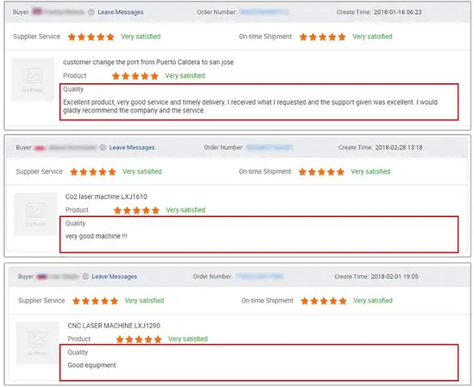Open Leave Messages for the 2018-02-01 order
This screenshot has height=387, width=474.
click(x=114, y=276)
